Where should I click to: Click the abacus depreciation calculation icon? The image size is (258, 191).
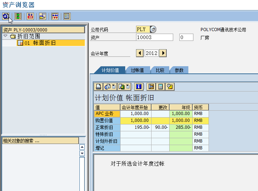click(55, 16)
